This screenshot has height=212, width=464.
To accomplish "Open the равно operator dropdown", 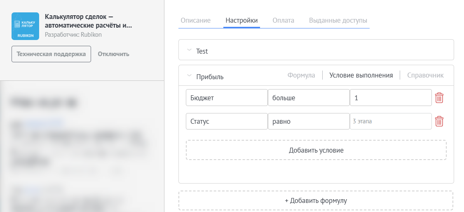I will pos(309,121).
